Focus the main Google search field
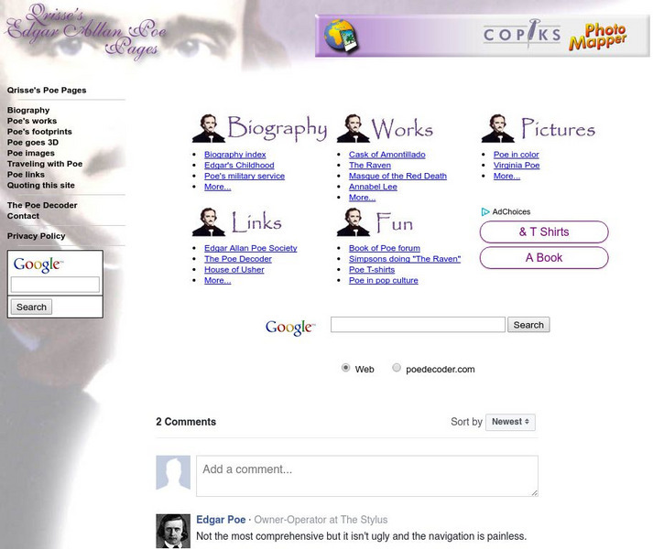 [x=418, y=325]
